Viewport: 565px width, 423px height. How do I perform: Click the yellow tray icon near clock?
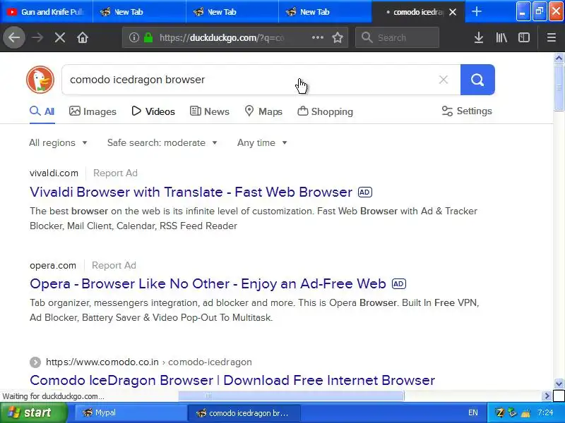pyautogui.click(x=525, y=412)
